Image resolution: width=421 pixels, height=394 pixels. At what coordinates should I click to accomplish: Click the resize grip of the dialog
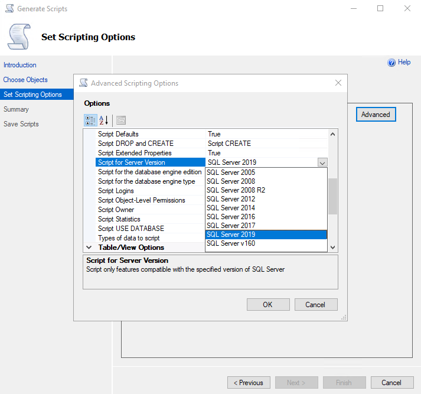[344, 317]
